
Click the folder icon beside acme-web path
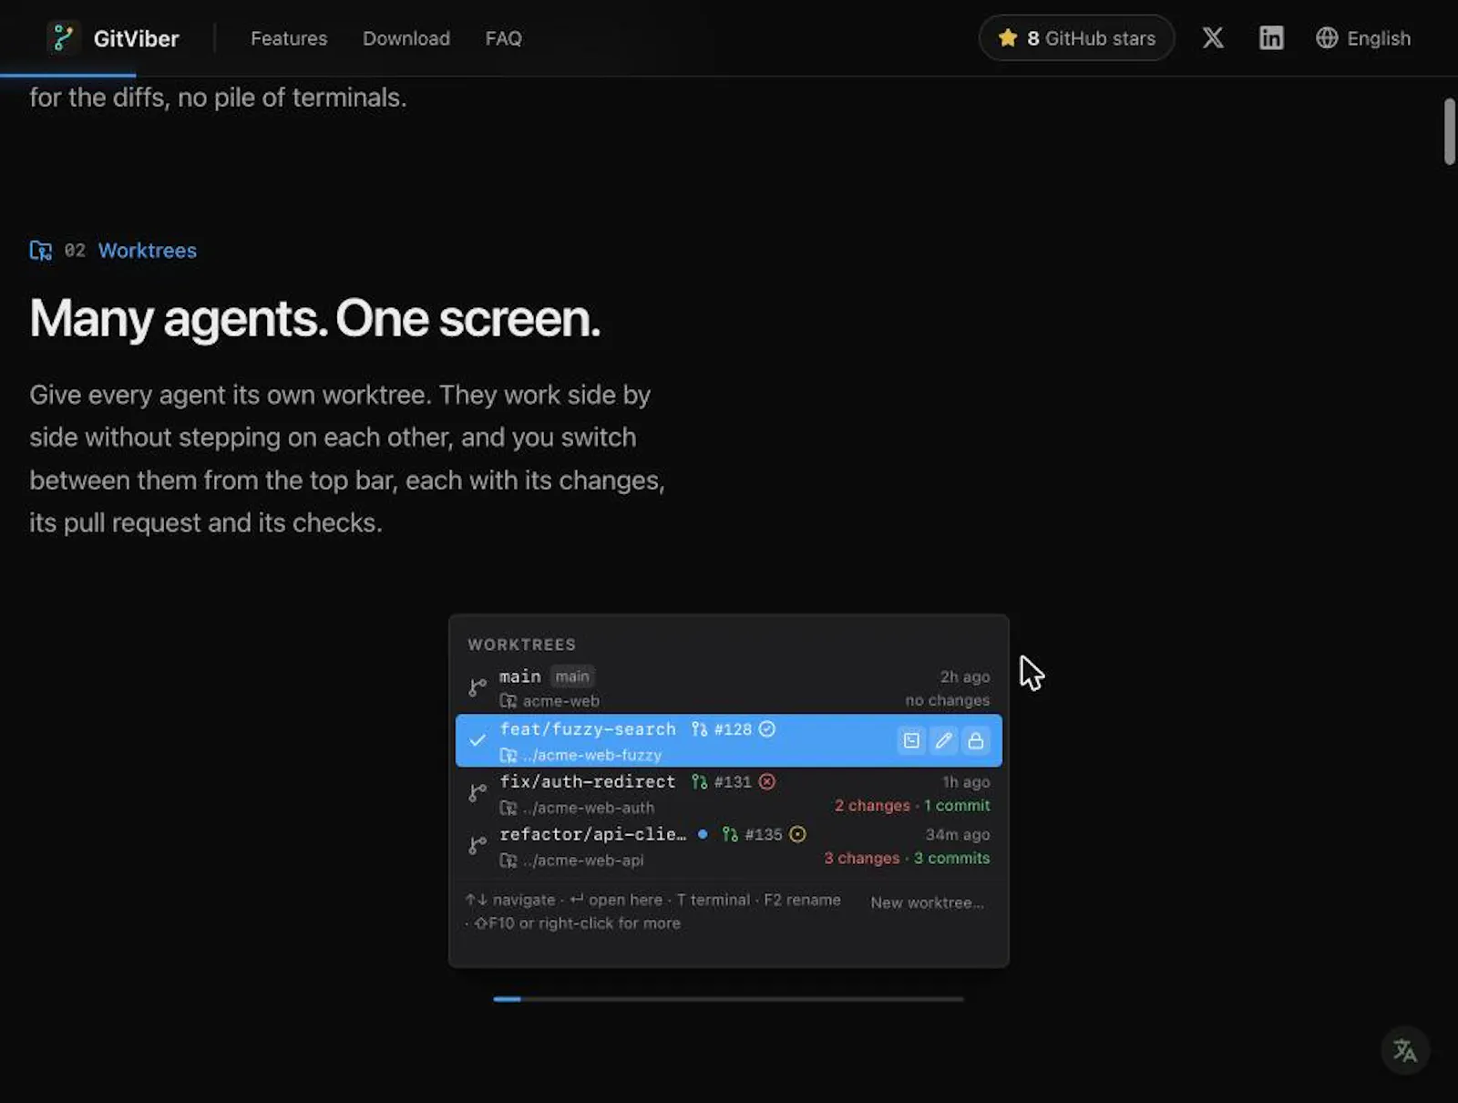point(508,701)
